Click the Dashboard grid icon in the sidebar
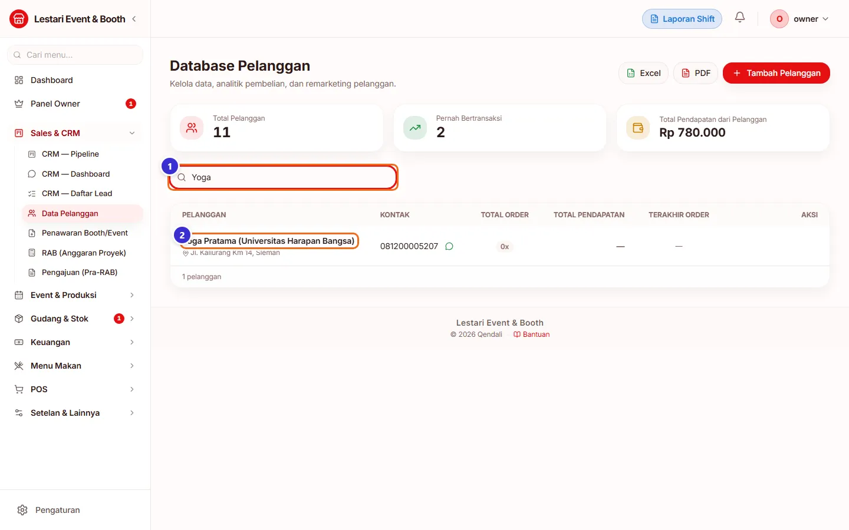849x530 pixels. click(19, 80)
